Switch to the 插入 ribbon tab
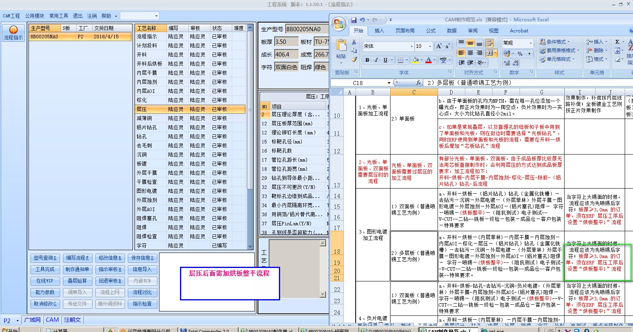This screenshot has width=633, height=332. 379,30
